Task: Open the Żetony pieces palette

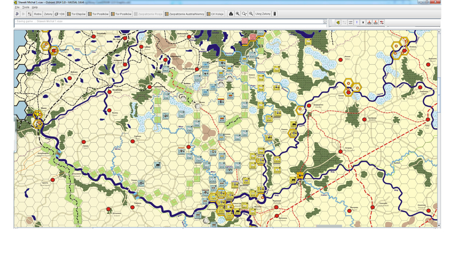Action: (x=48, y=14)
